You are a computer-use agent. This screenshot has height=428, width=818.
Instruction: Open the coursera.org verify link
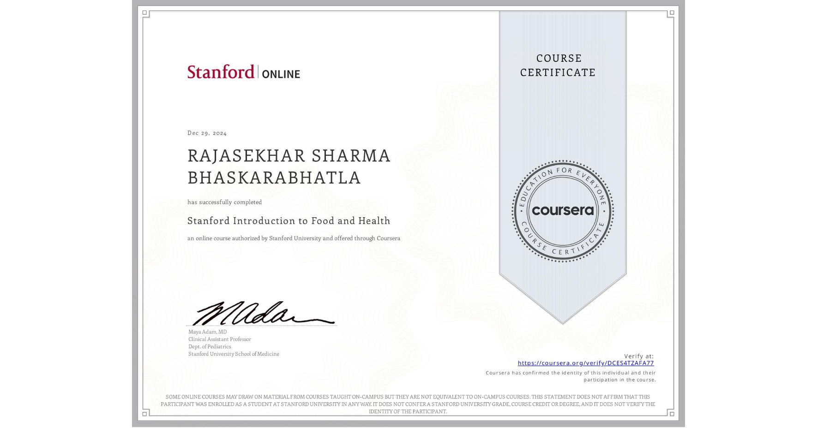(586, 363)
